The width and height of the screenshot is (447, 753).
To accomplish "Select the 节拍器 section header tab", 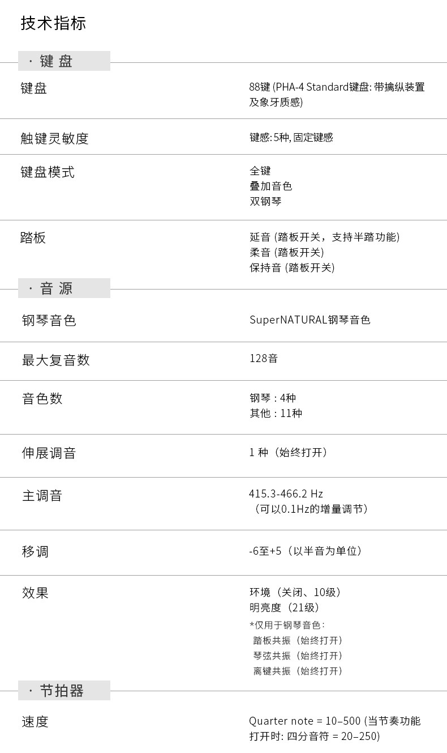I will click(63, 691).
